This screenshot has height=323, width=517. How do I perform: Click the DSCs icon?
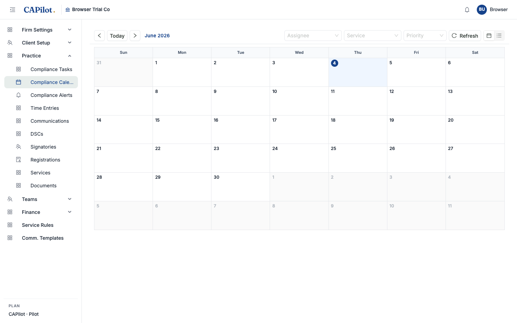coord(19,134)
